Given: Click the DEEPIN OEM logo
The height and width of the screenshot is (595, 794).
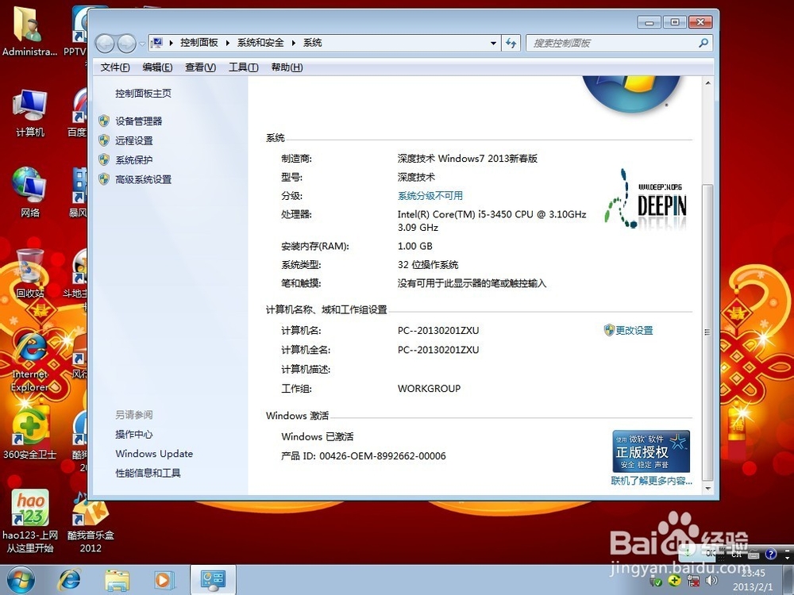Looking at the screenshot, I should click(x=646, y=199).
